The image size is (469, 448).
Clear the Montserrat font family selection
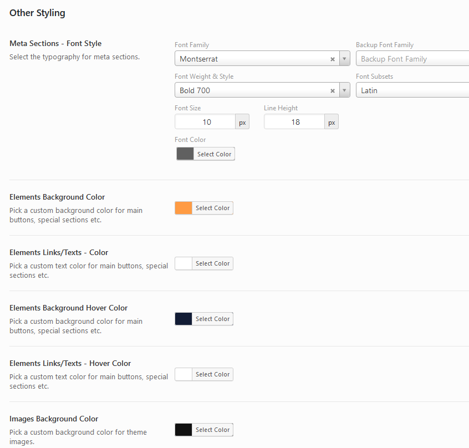coord(333,59)
